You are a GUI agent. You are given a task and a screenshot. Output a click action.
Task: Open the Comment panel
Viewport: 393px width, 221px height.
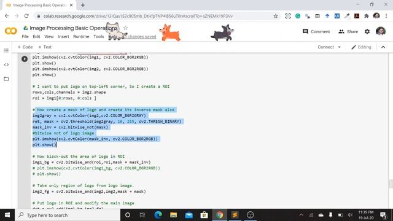(316, 31)
